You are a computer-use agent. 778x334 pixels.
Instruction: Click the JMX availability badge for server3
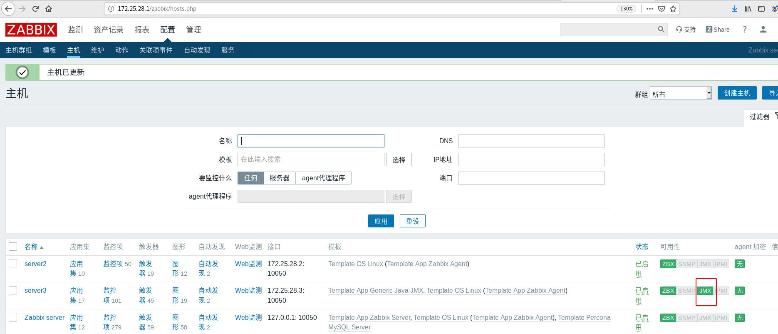705,291
